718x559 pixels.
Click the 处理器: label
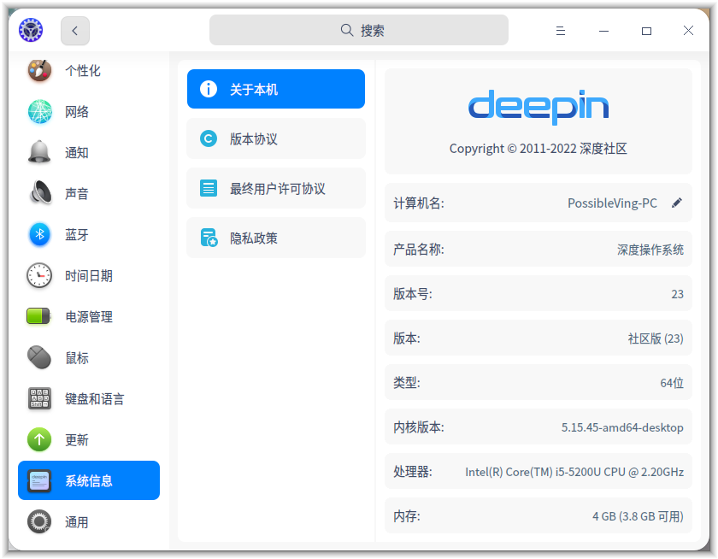413,472
